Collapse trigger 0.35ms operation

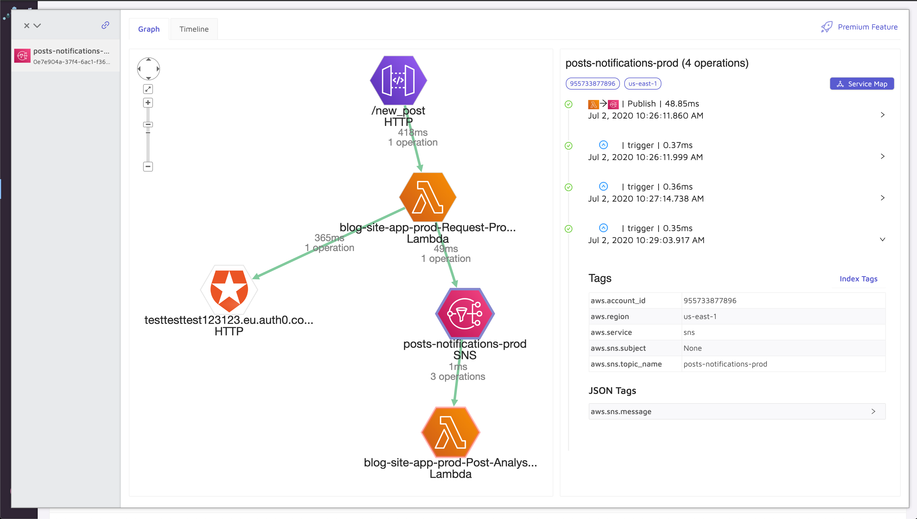(x=882, y=240)
